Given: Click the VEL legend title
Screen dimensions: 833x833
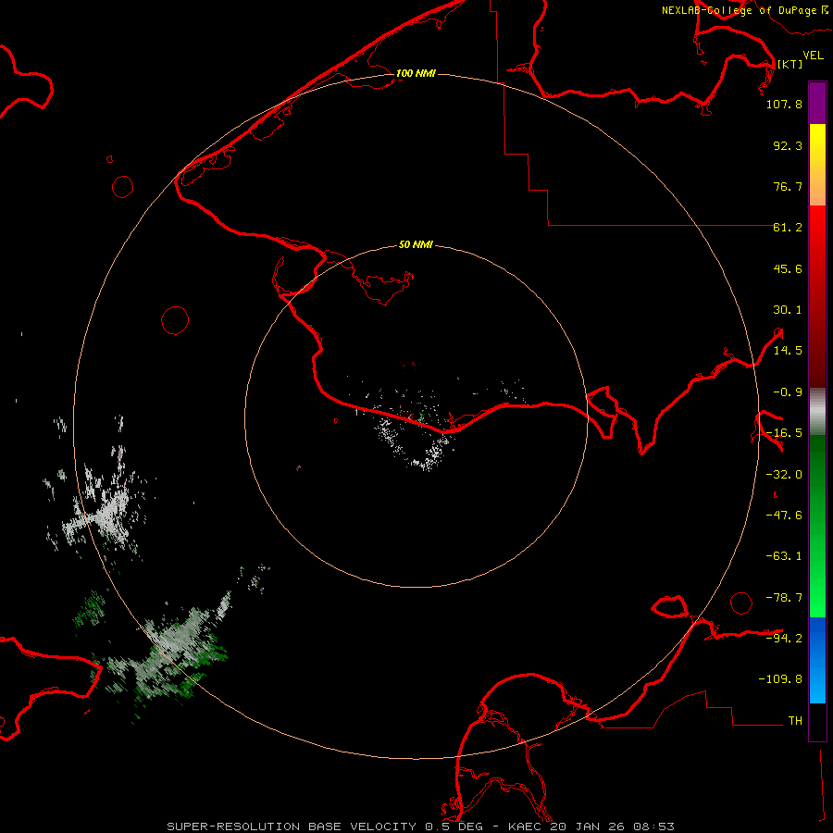Looking at the screenshot, I should [813, 56].
